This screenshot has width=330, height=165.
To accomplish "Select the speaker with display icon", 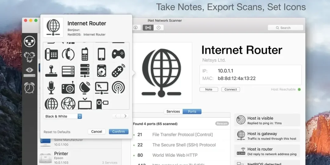I will tap(102, 104).
